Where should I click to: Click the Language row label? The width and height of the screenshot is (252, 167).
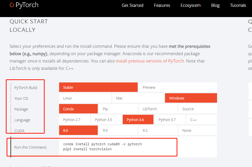pyautogui.click(x=22, y=120)
